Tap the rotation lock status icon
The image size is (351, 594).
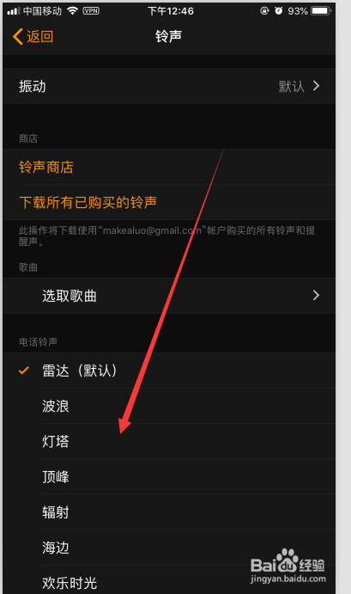[x=264, y=11]
